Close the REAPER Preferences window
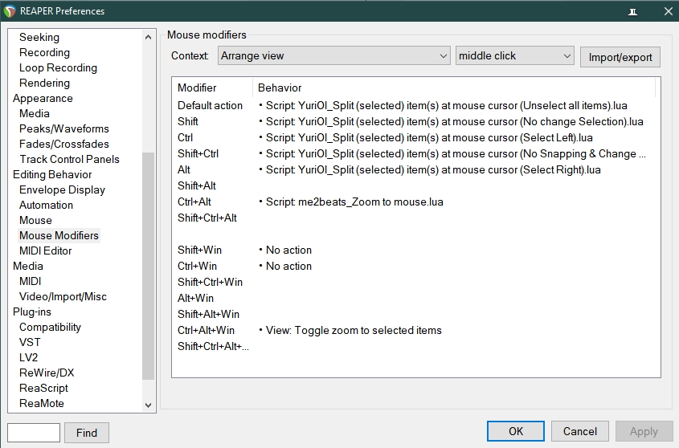Screen dimensions: 679x448 pyautogui.click(x=668, y=11)
